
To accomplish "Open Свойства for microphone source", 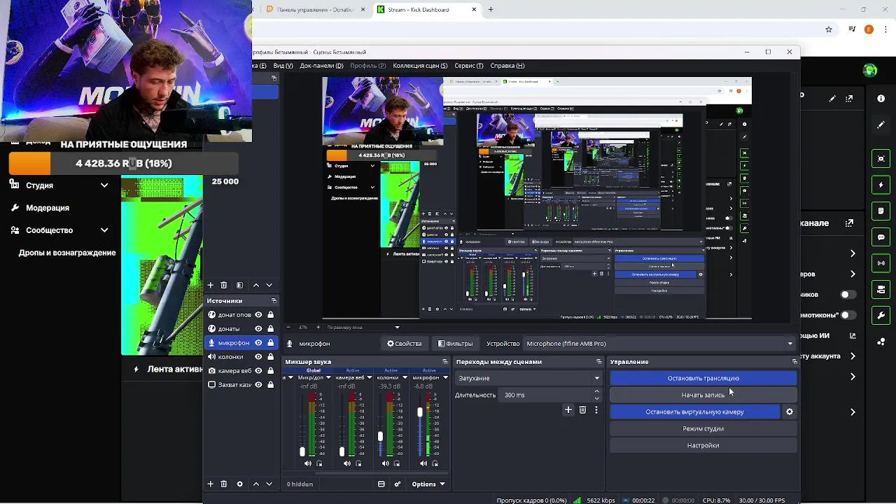I will (x=405, y=344).
